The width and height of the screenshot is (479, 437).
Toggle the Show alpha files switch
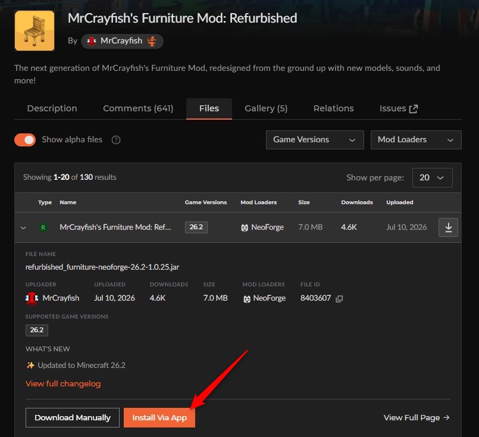[25, 140]
